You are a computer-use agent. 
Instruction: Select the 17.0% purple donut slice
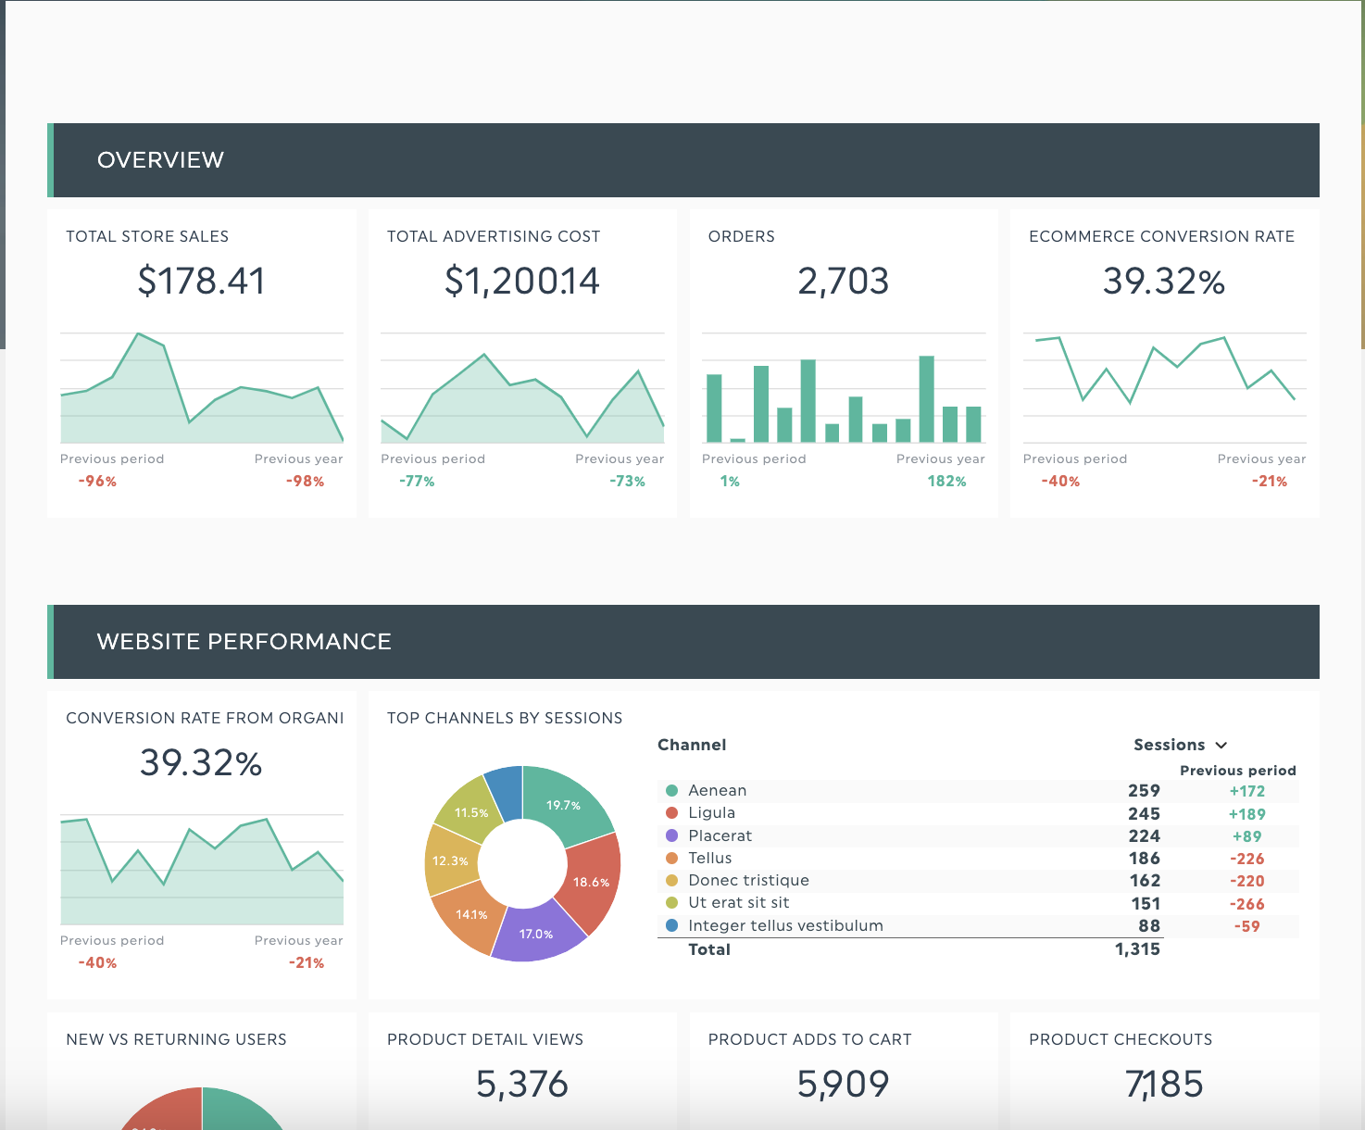tap(537, 934)
